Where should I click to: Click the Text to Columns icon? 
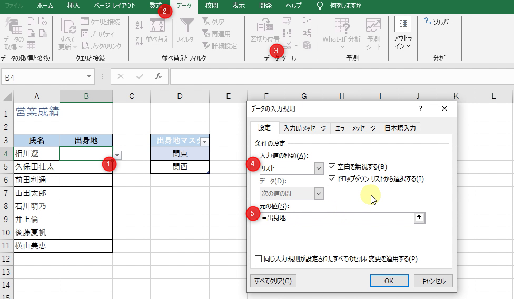point(264,26)
